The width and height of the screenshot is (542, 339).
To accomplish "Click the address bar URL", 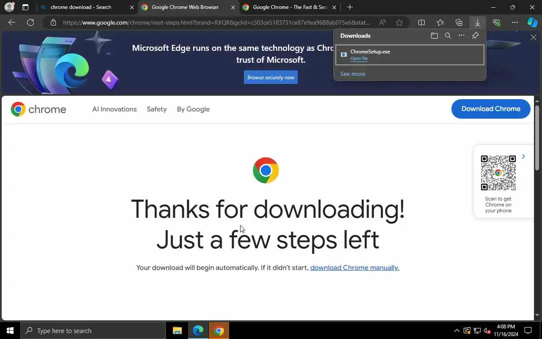I will pos(216,22).
